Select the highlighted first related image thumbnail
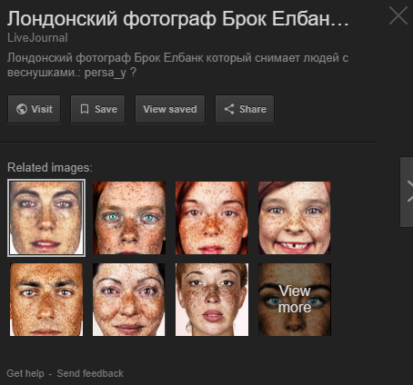This screenshot has width=413, height=385. click(46, 218)
